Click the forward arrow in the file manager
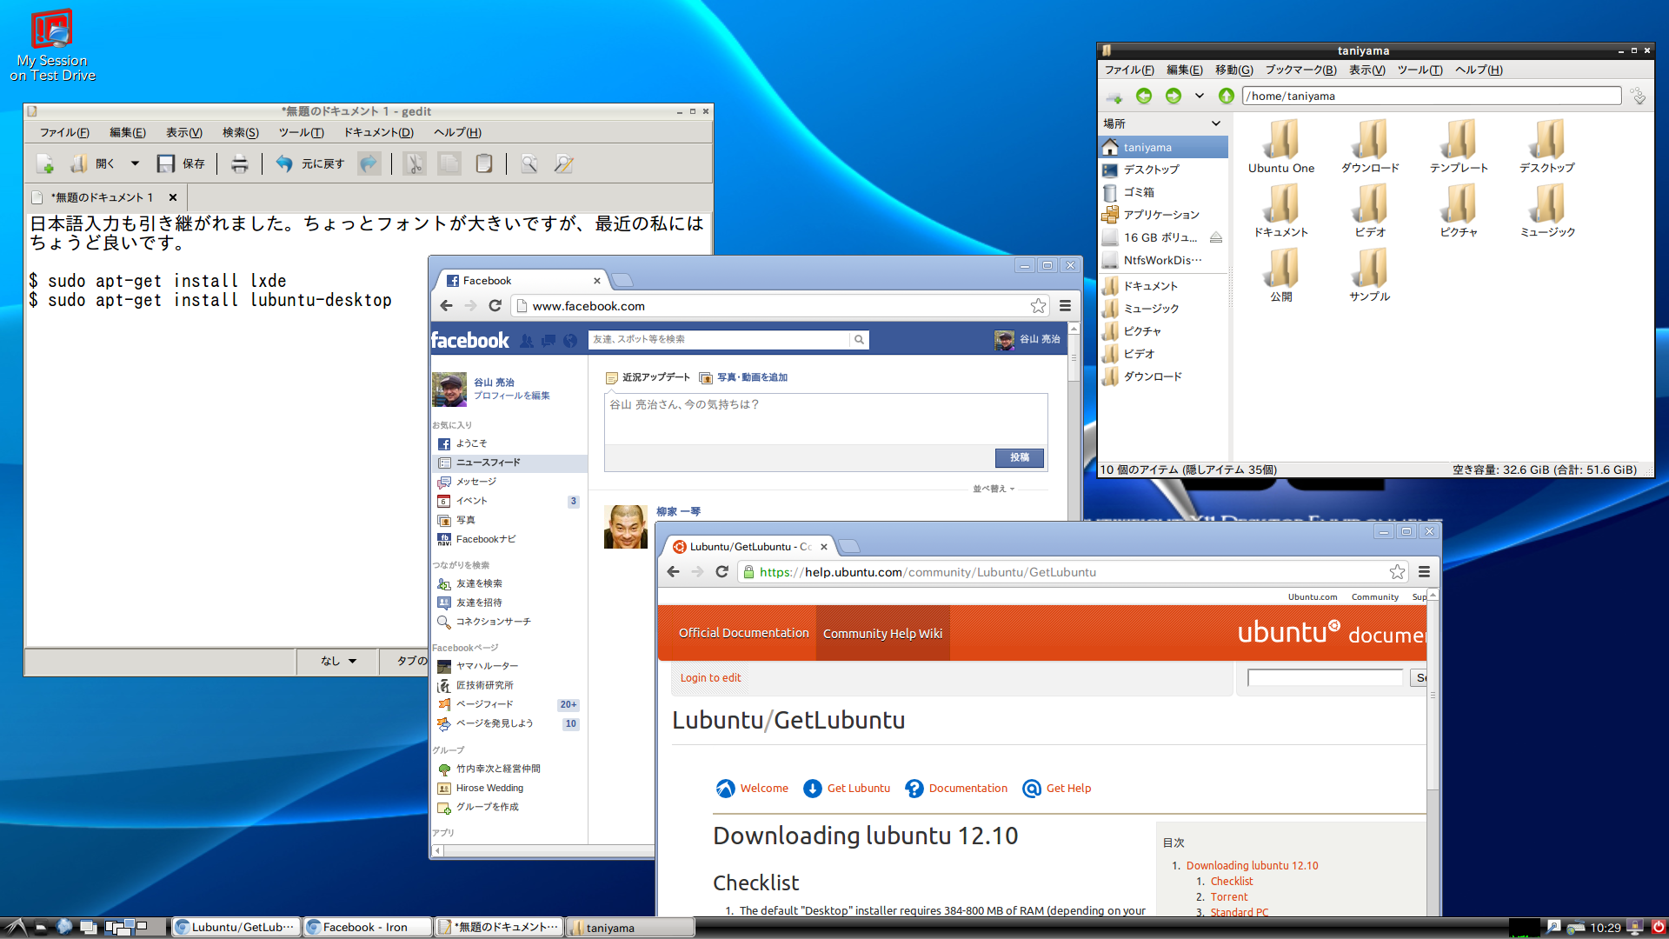Viewport: 1669px width, 939px height. click(1174, 96)
